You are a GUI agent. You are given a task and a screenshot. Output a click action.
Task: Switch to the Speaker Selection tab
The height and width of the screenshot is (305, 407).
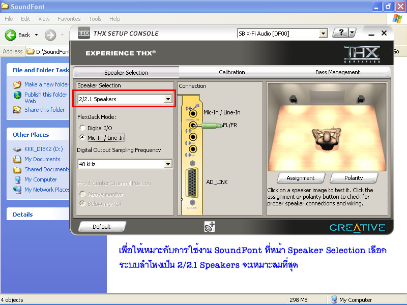click(x=126, y=72)
